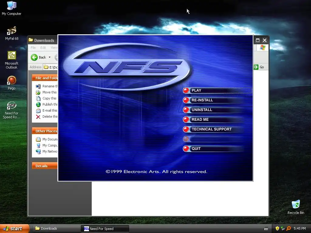Click the on-screen keyboard taskbar icon
Screen dimensions: 311x233
(266, 229)
